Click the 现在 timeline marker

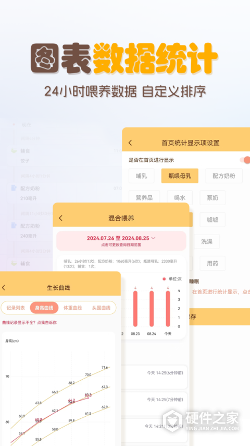pyautogui.click(x=14, y=125)
